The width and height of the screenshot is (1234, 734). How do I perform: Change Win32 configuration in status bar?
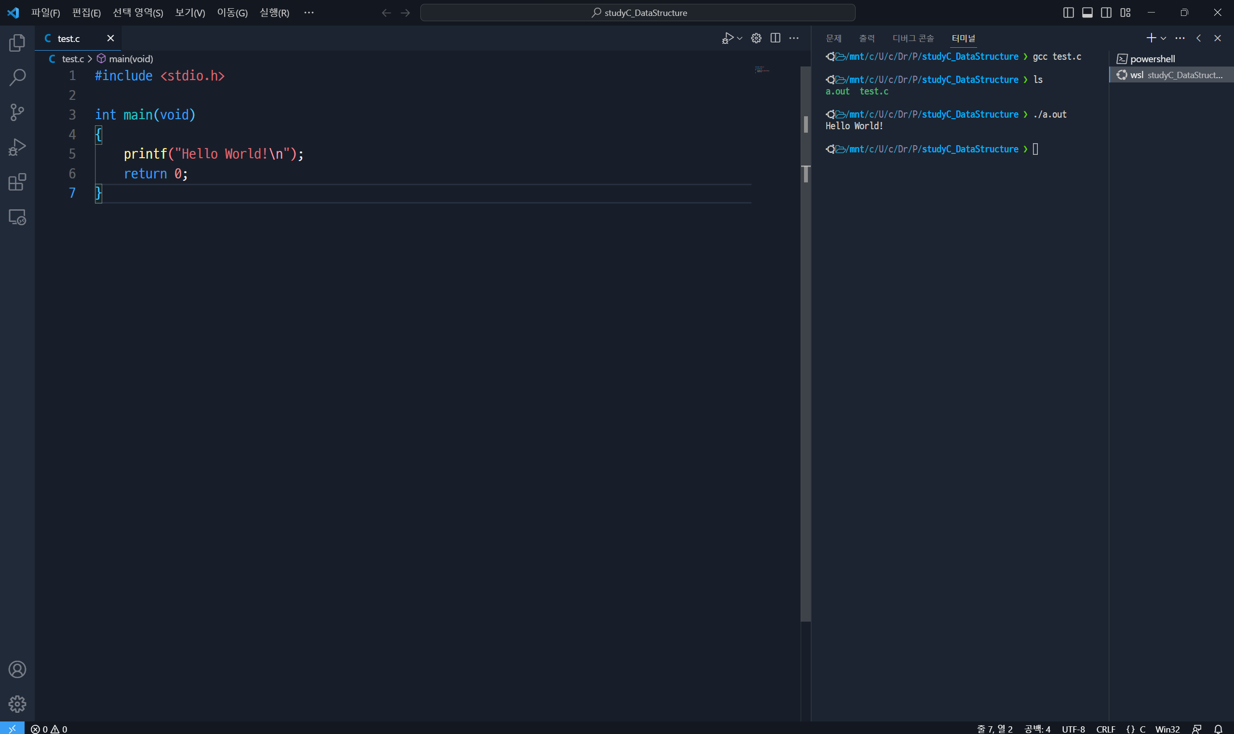(1167, 729)
